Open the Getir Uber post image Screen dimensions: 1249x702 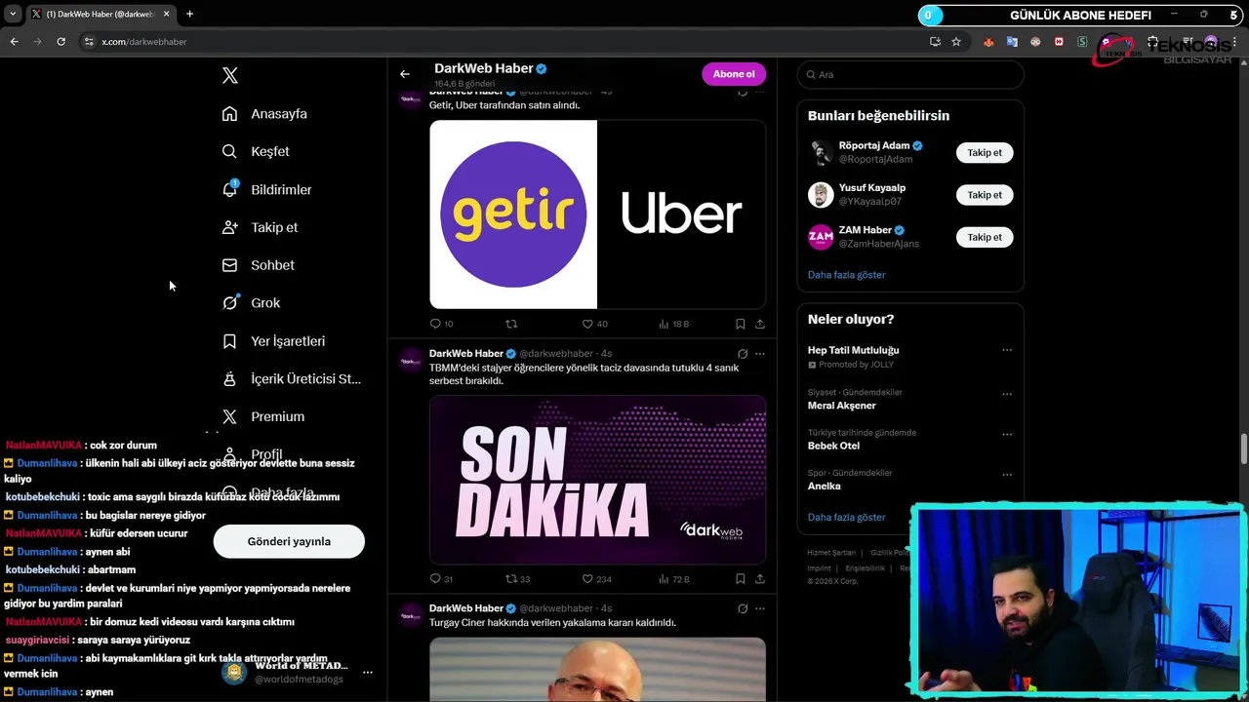click(x=597, y=214)
